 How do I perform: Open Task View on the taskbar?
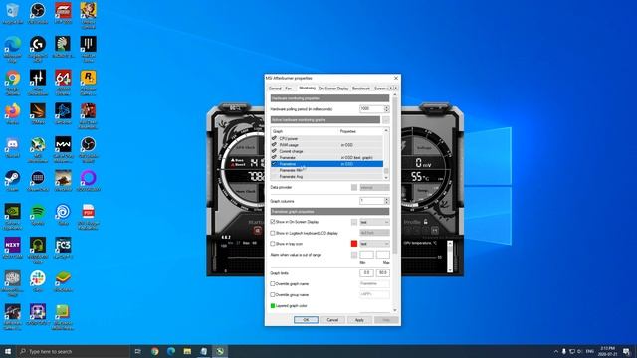coord(138,351)
